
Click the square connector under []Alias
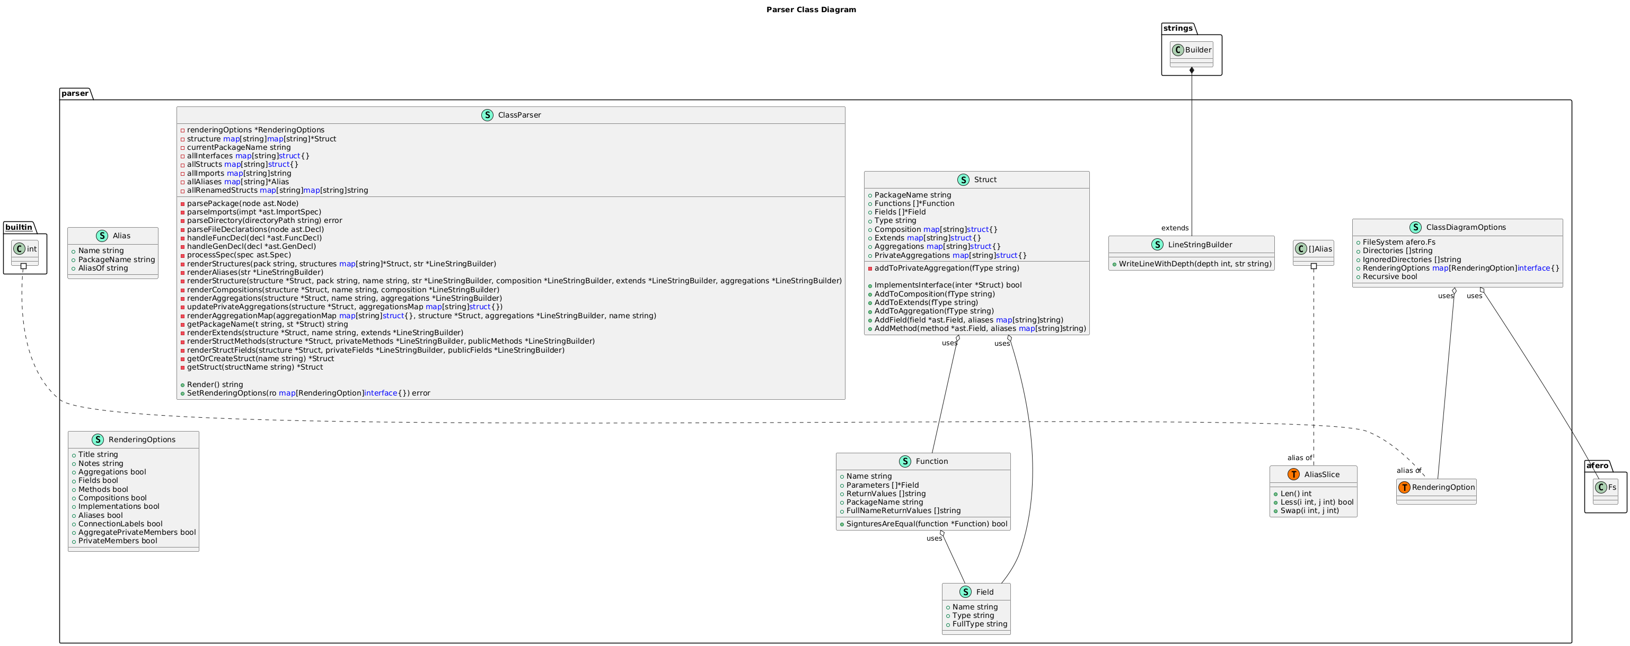pyautogui.click(x=1313, y=266)
